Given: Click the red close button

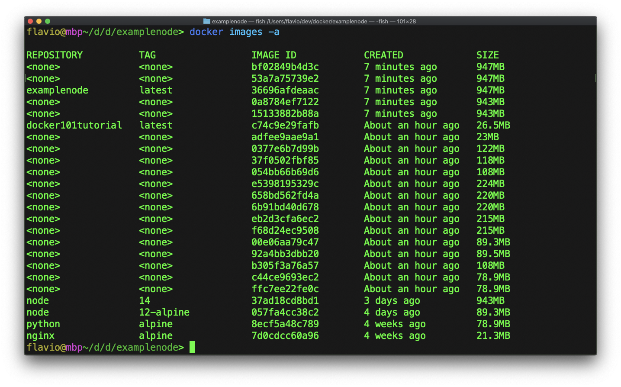Looking at the screenshot, I should (x=30, y=20).
